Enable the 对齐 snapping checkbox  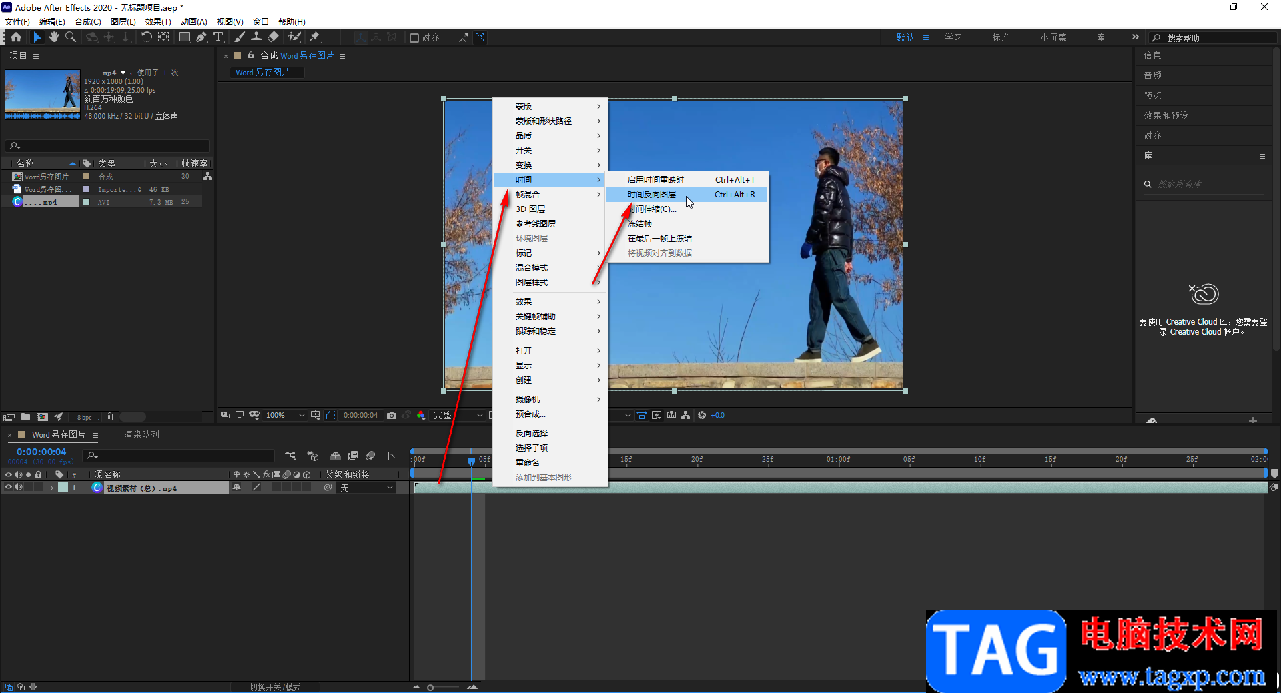[414, 38]
